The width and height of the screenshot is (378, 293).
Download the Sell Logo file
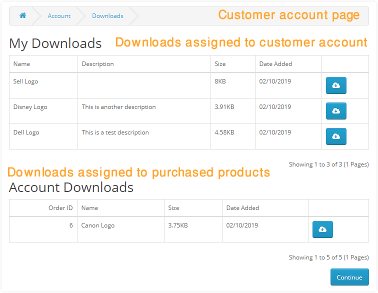coord(336,85)
